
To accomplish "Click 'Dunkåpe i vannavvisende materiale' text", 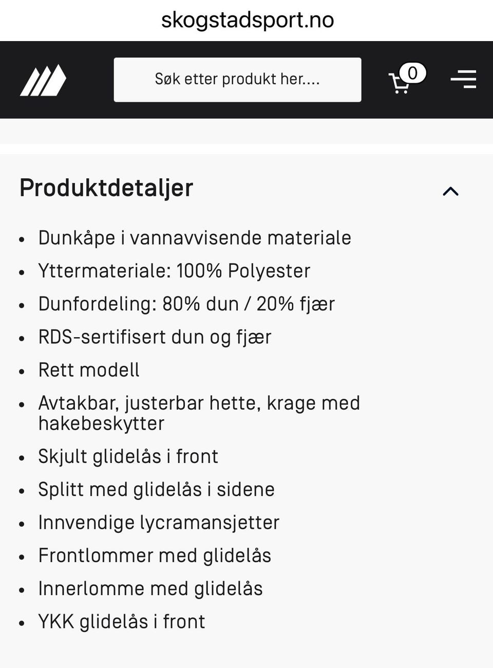I will pyautogui.click(x=195, y=238).
